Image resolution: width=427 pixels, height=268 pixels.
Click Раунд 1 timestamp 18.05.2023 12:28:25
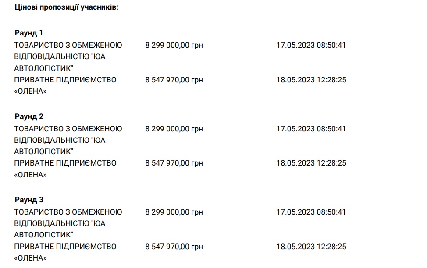311,80
